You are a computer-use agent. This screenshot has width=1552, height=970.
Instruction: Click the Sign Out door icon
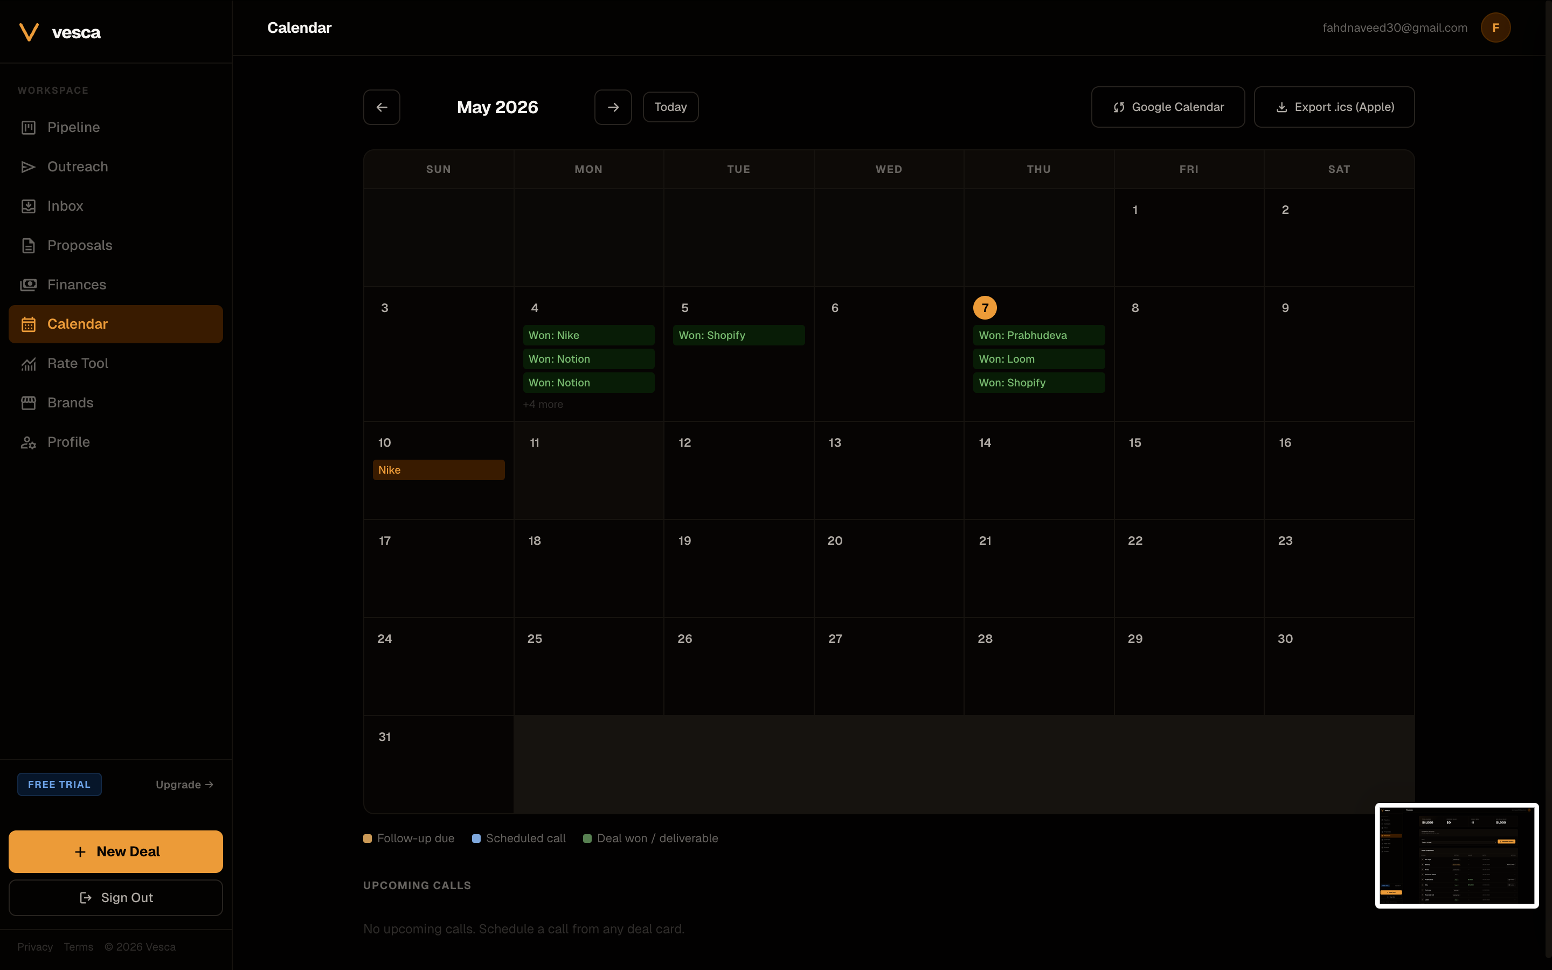[x=85, y=897]
